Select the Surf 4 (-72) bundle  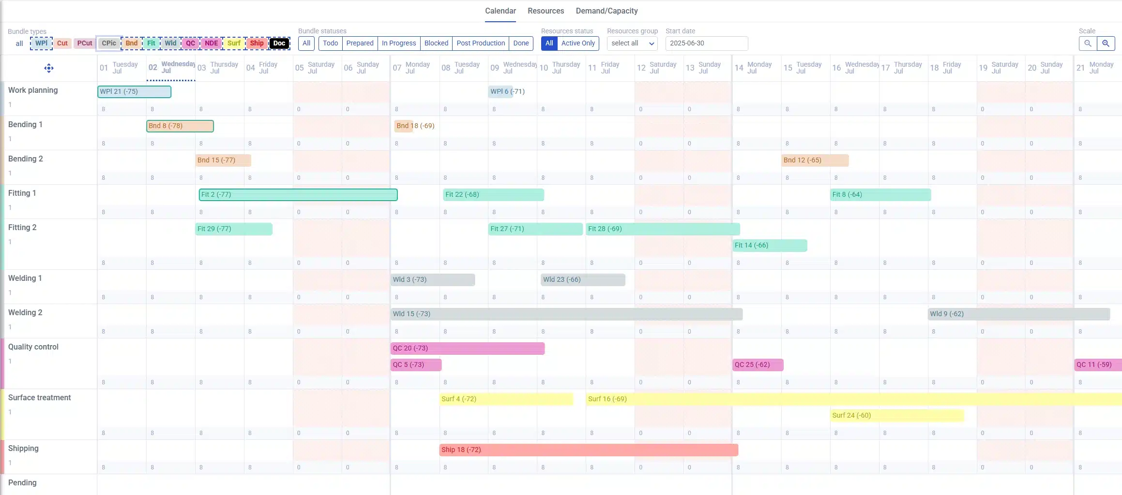(x=506, y=399)
